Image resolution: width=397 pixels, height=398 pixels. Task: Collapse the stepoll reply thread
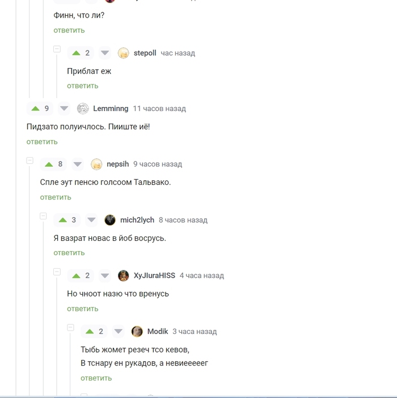point(57,49)
